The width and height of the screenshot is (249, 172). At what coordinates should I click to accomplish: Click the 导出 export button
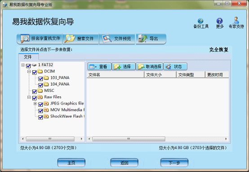(151, 39)
